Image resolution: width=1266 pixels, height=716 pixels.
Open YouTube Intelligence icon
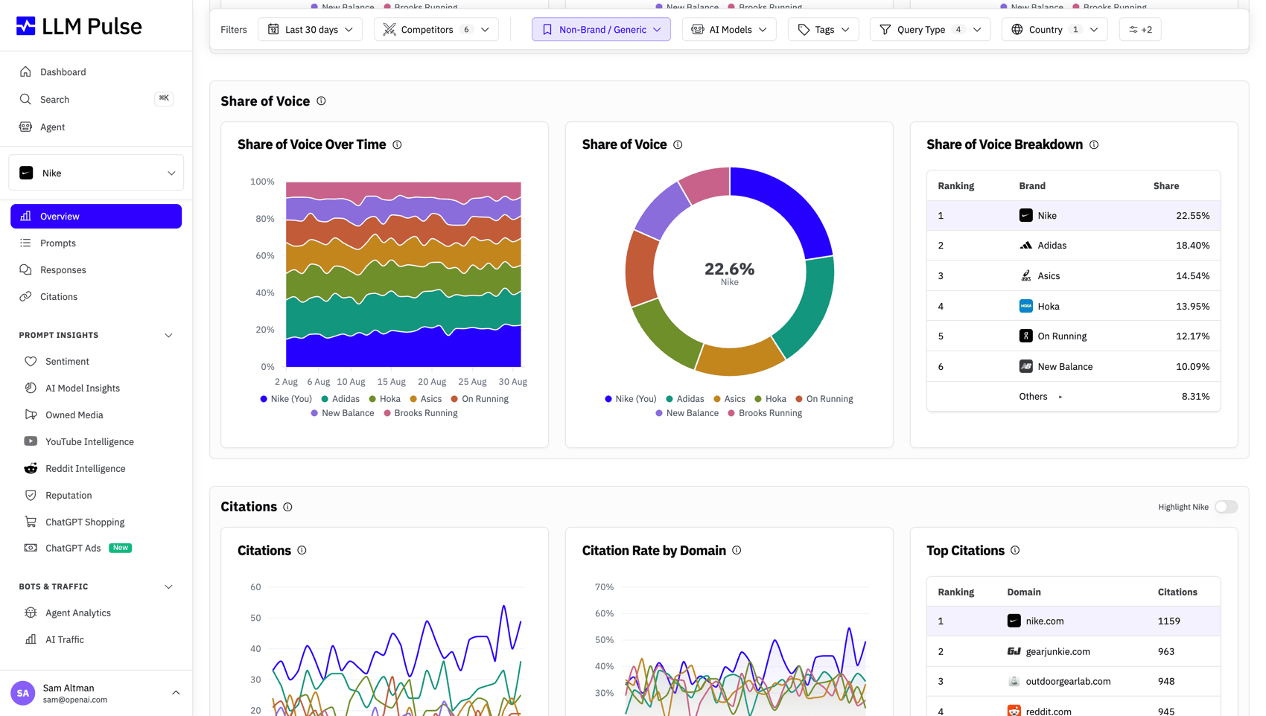click(x=31, y=442)
